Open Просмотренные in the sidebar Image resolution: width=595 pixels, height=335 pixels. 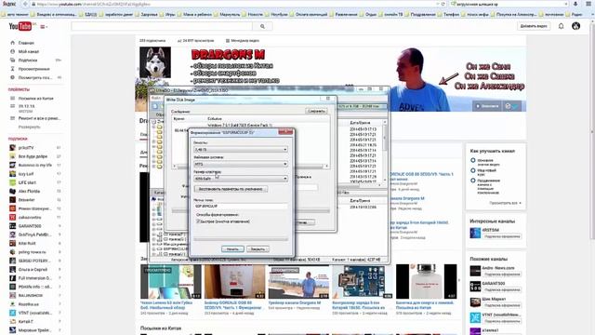click(33, 69)
